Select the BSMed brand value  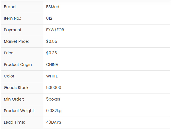tap(53, 7)
